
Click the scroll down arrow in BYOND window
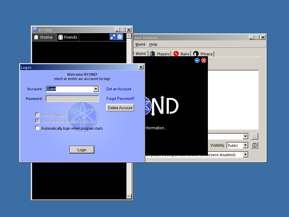click(129, 196)
